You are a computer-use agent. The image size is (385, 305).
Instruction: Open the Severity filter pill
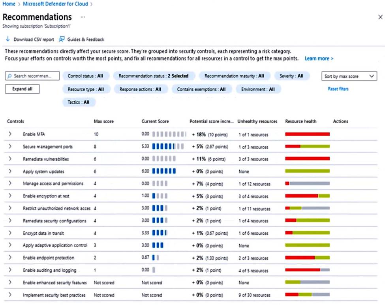291,76
